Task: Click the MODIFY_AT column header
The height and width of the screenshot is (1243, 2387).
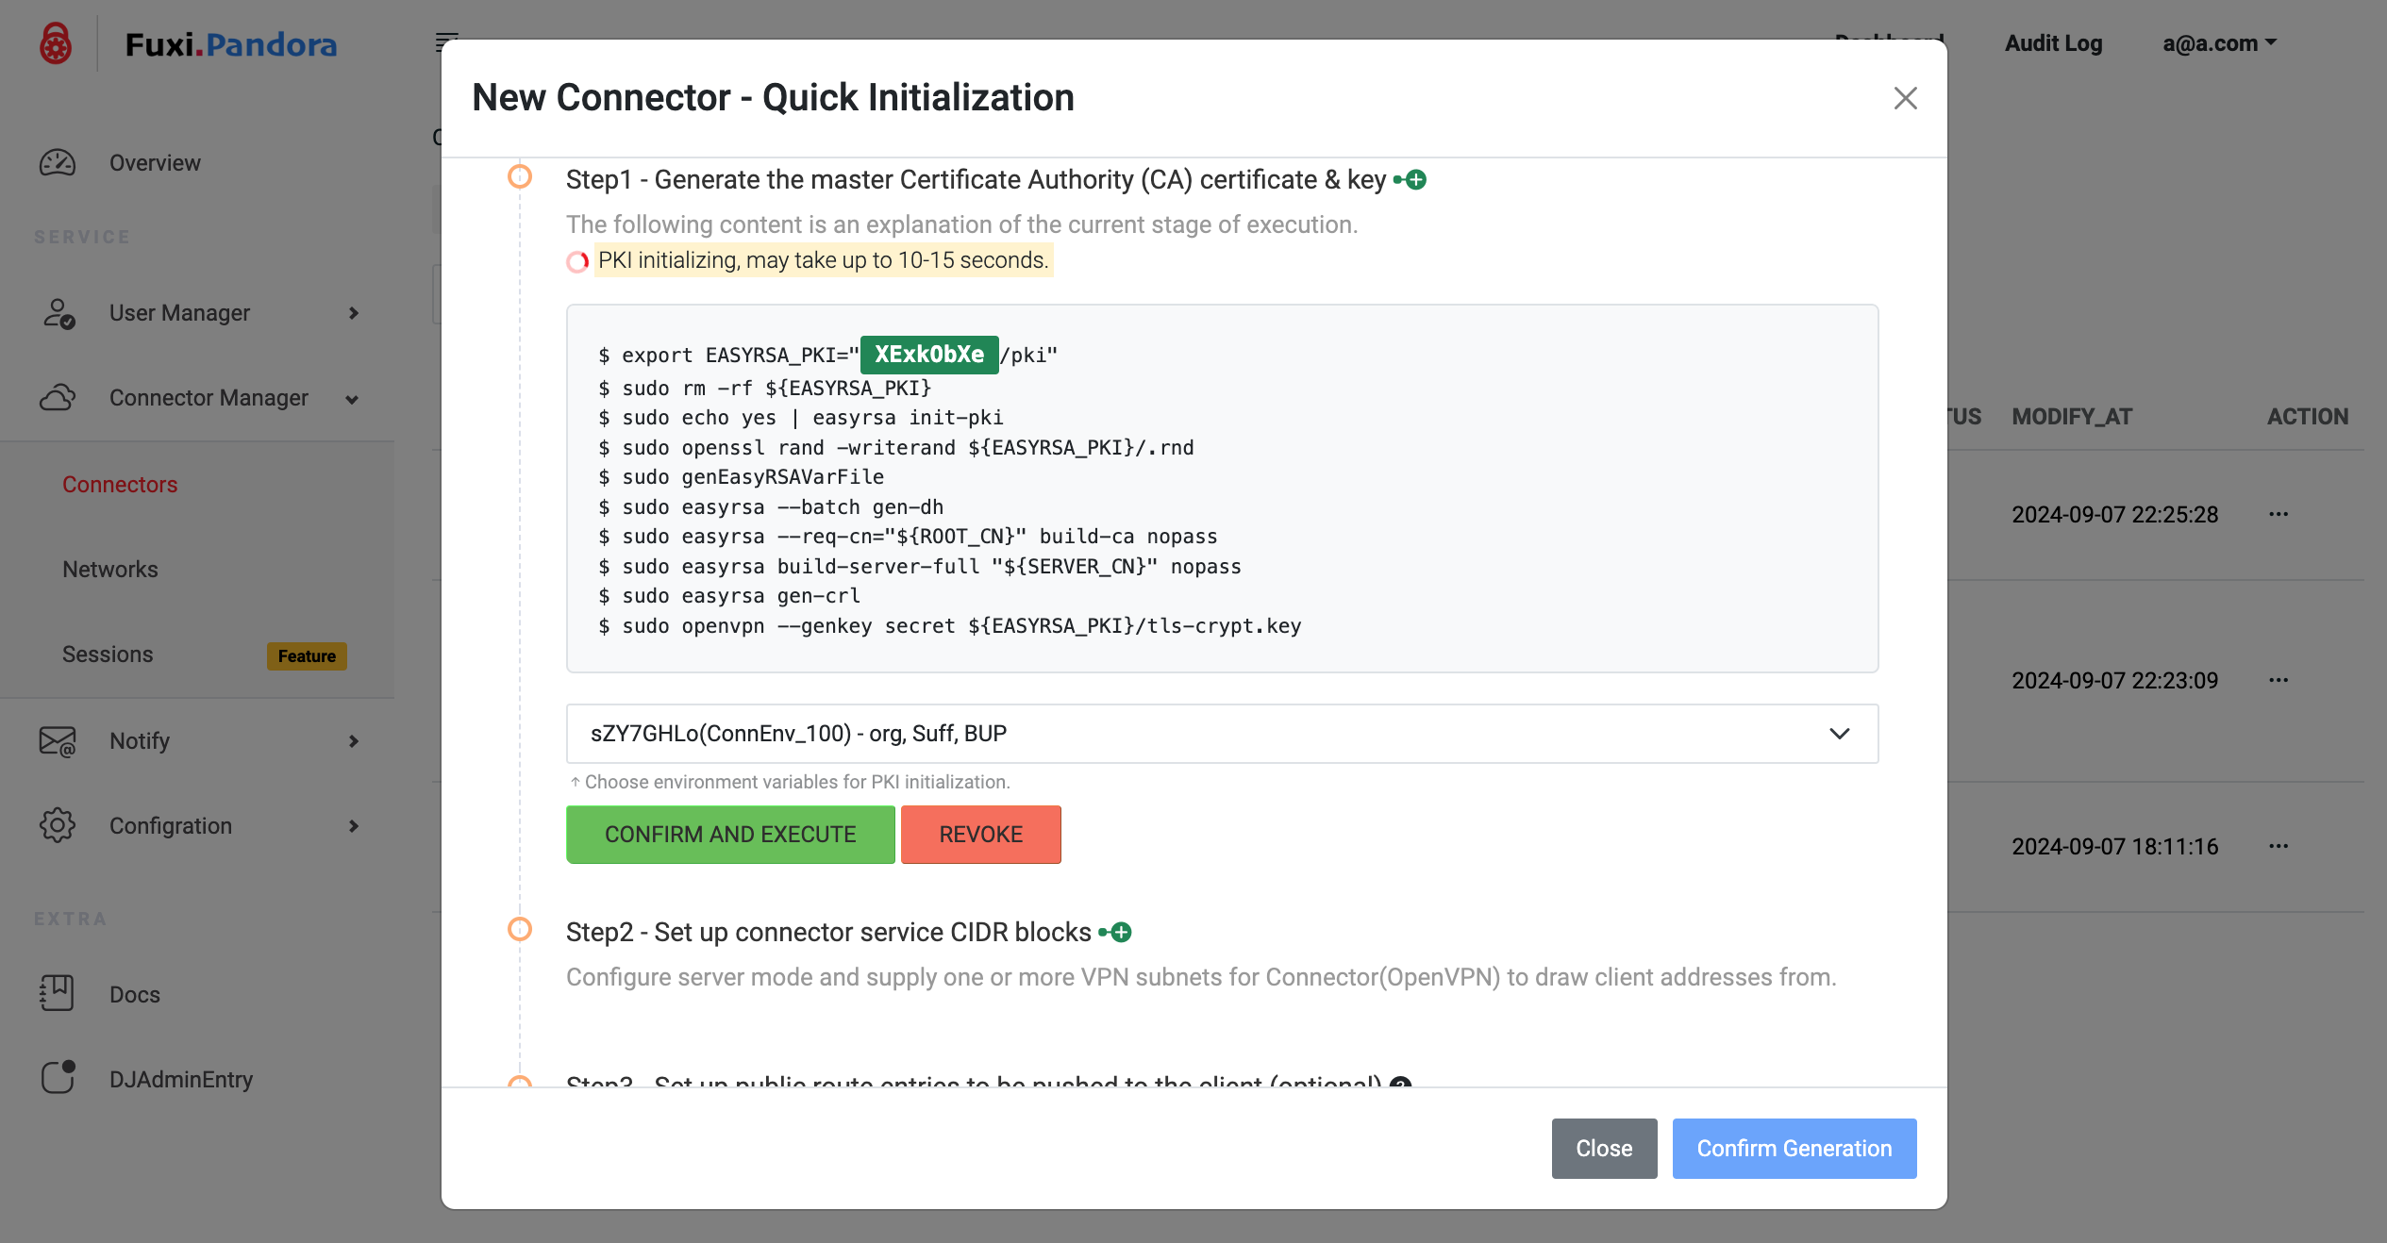Action: click(2072, 416)
